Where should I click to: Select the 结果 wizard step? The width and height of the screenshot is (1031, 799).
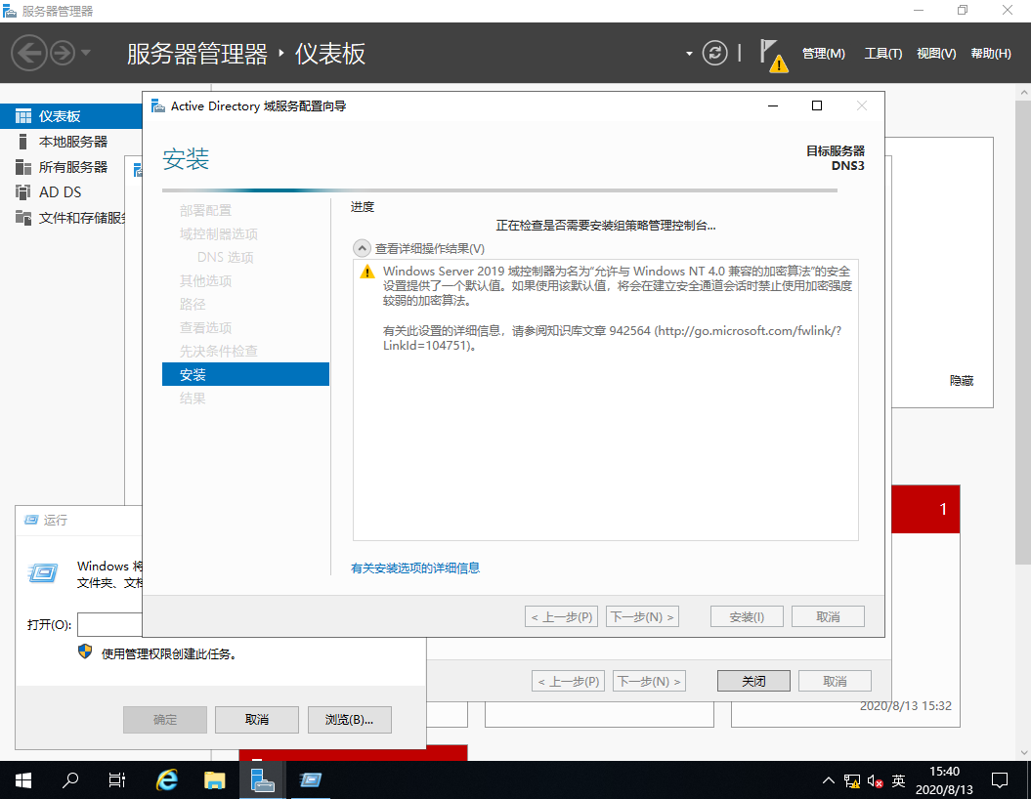(192, 399)
